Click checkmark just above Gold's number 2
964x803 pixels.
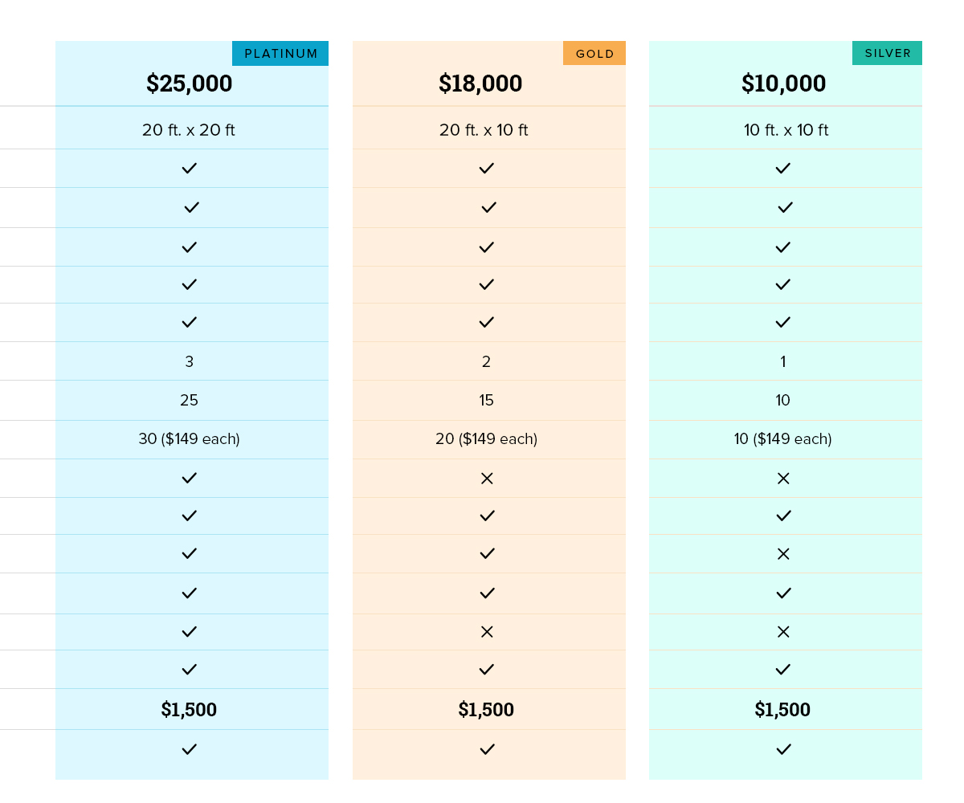coord(486,323)
